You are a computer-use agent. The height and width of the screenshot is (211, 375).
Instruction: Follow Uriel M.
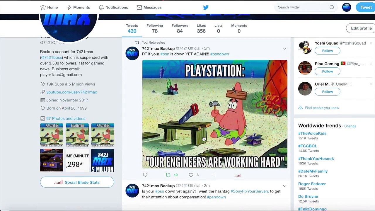(x=327, y=92)
